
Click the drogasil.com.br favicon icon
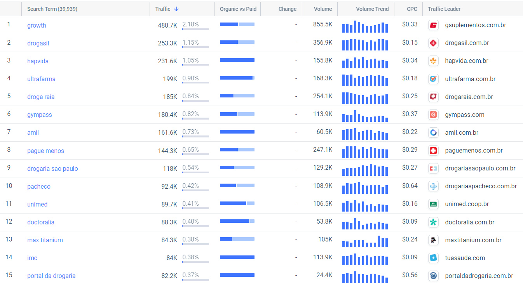tap(433, 43)
